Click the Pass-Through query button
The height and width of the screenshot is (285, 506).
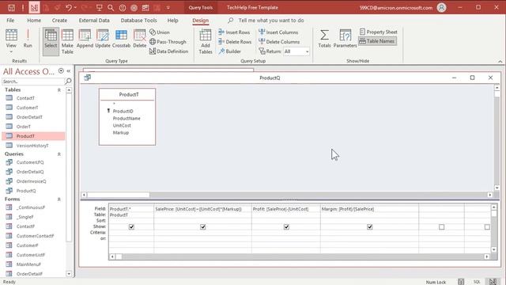[168, 42]
